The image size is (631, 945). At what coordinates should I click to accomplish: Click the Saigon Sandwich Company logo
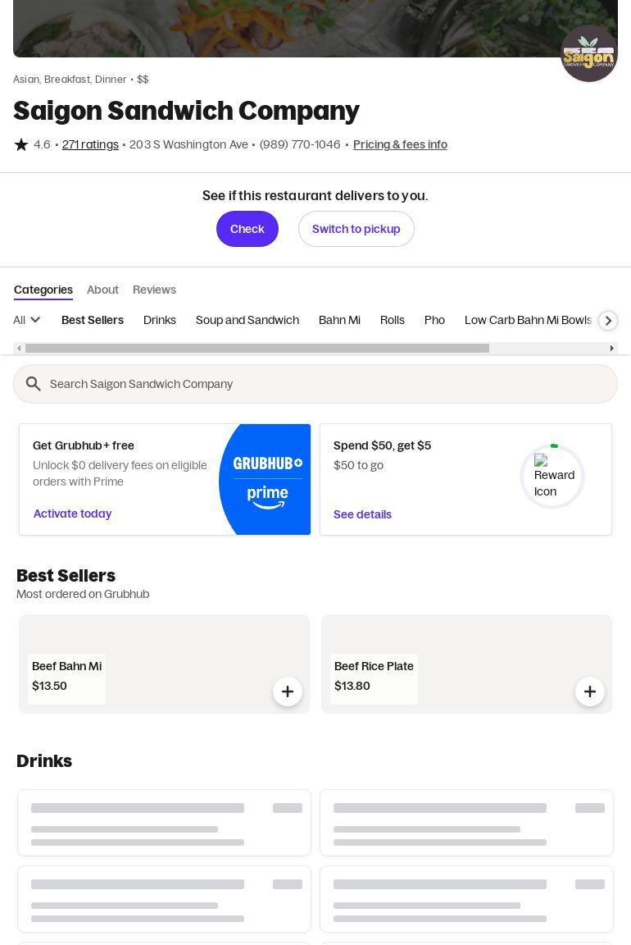tap(588, 53)
